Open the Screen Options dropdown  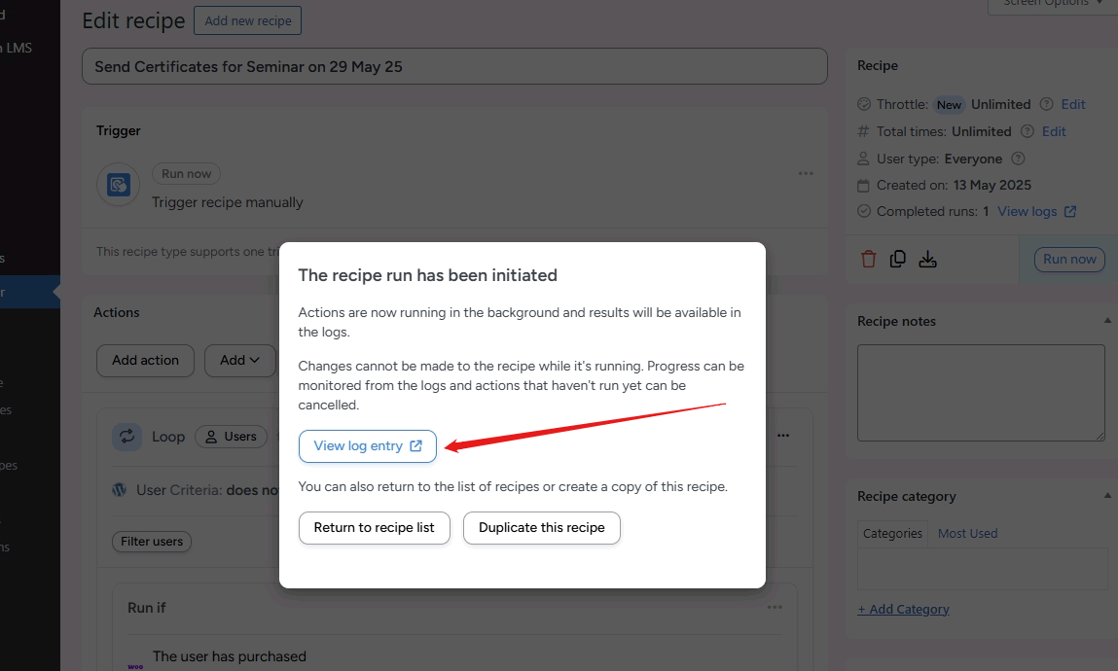coord(1053,4)
